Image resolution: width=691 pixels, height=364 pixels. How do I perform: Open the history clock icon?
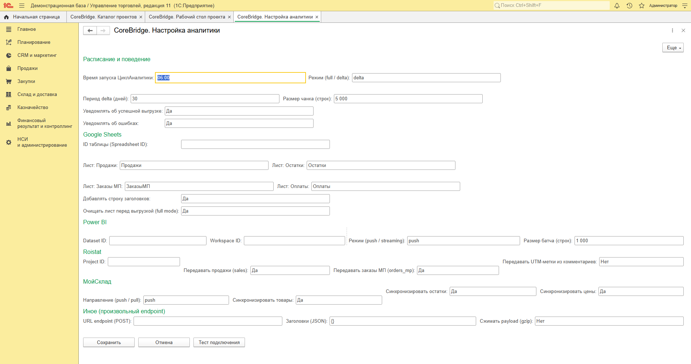(x=629, y=5)
